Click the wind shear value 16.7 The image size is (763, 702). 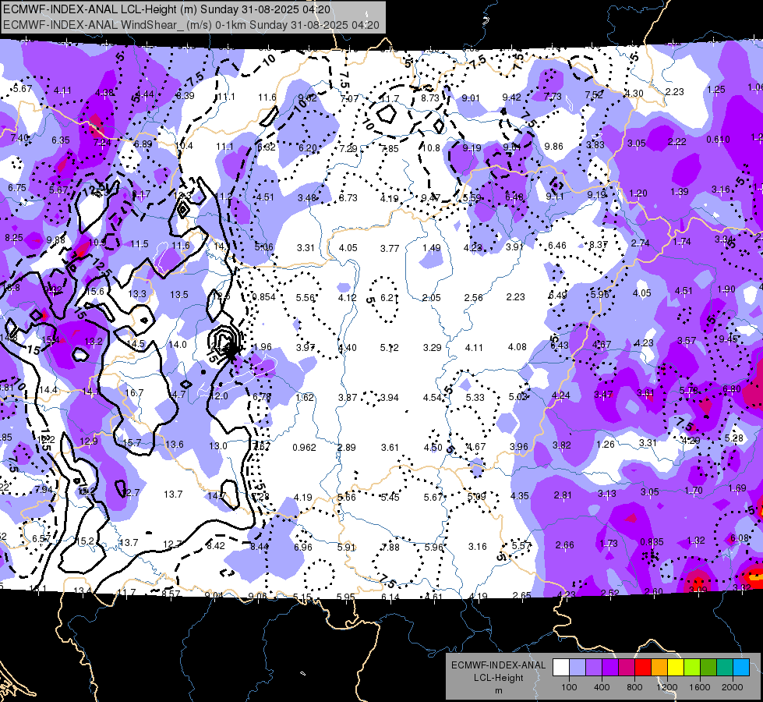click(134, 392)
